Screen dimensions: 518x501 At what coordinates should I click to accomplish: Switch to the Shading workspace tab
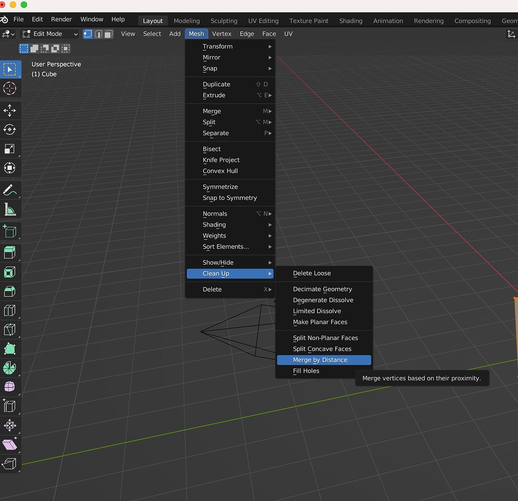[350, 21]
